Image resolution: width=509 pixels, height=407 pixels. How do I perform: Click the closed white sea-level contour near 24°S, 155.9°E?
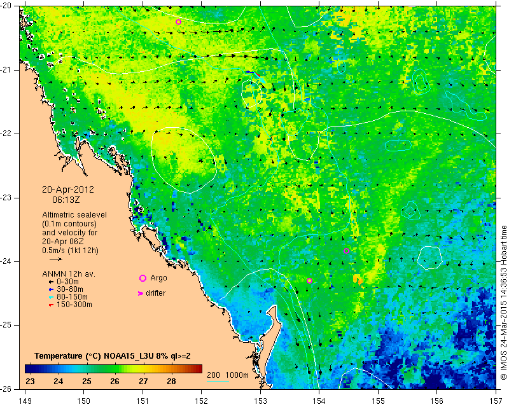pyautogui.click(x=429, y=258)
